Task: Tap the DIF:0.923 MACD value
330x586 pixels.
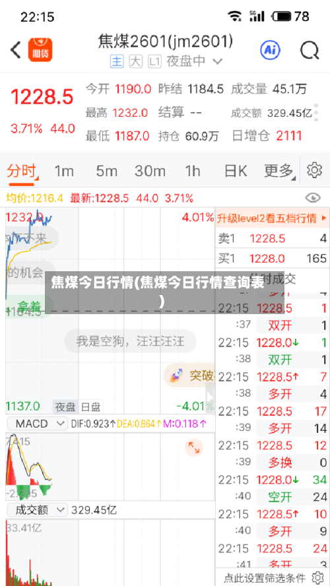Action: coord(94,424)
